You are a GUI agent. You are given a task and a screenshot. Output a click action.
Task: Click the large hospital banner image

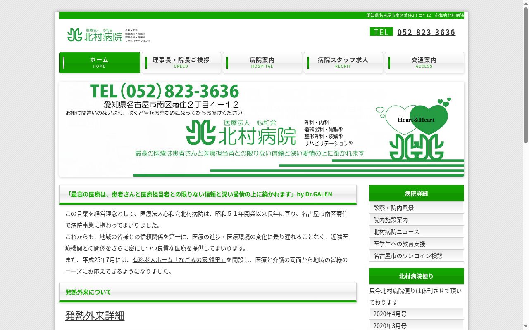click(262, 129)
